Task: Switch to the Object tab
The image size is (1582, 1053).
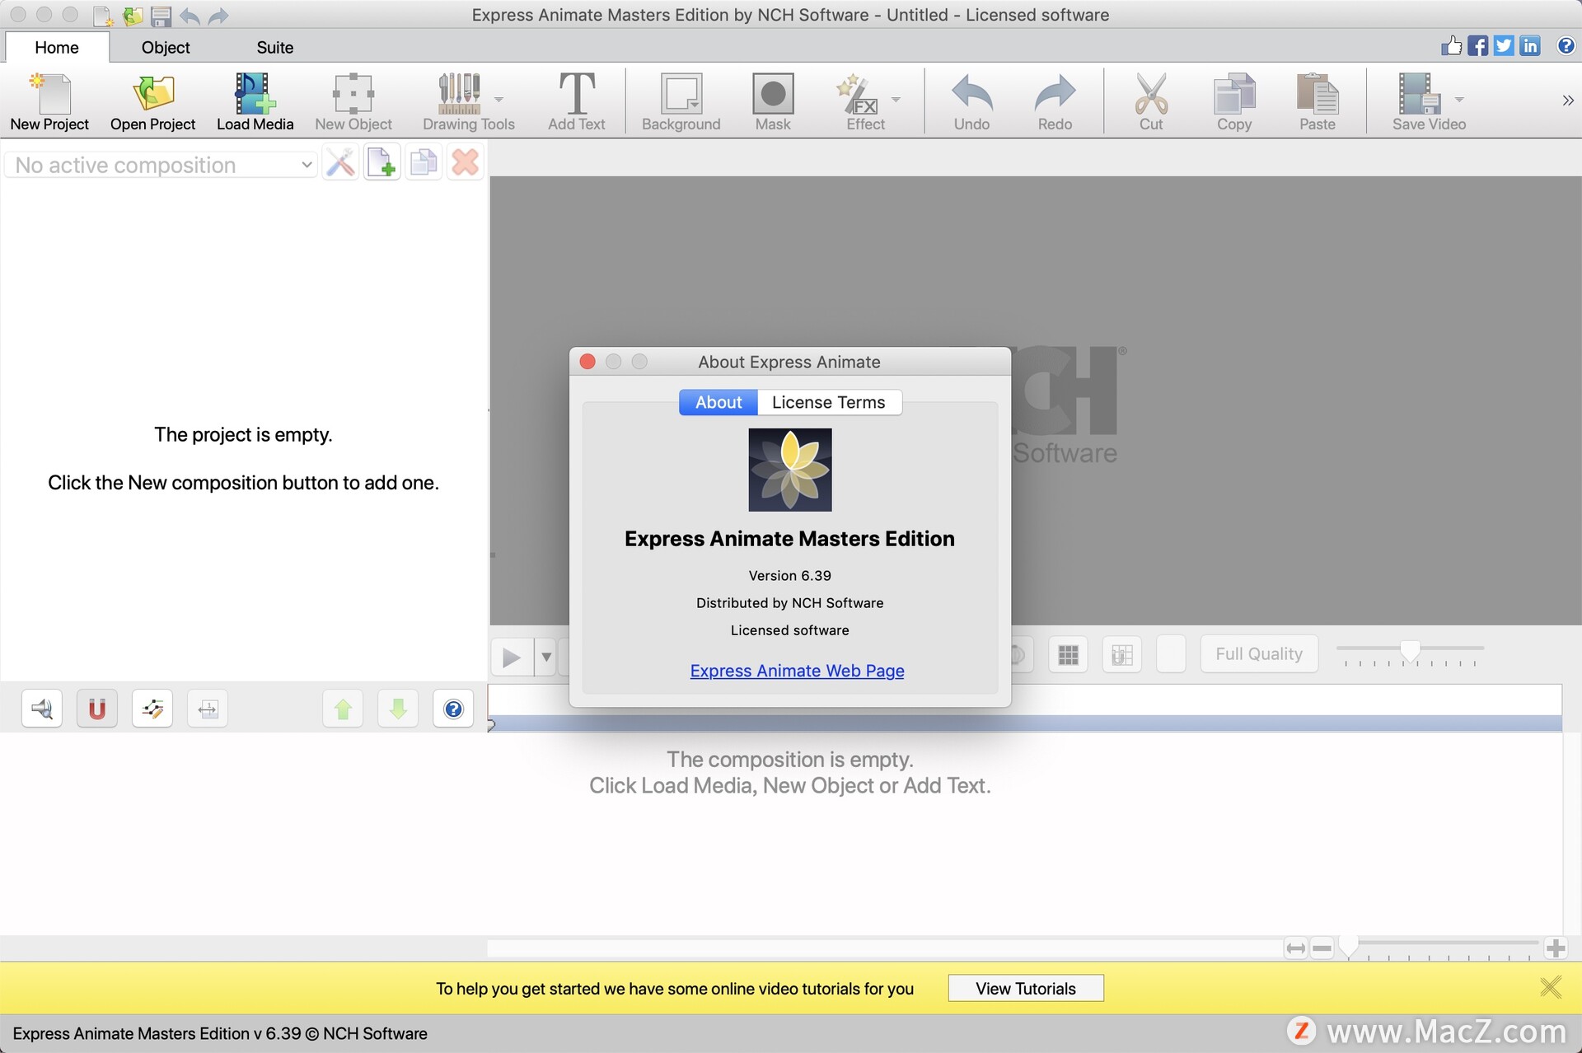Action: (x=166, y=47)
